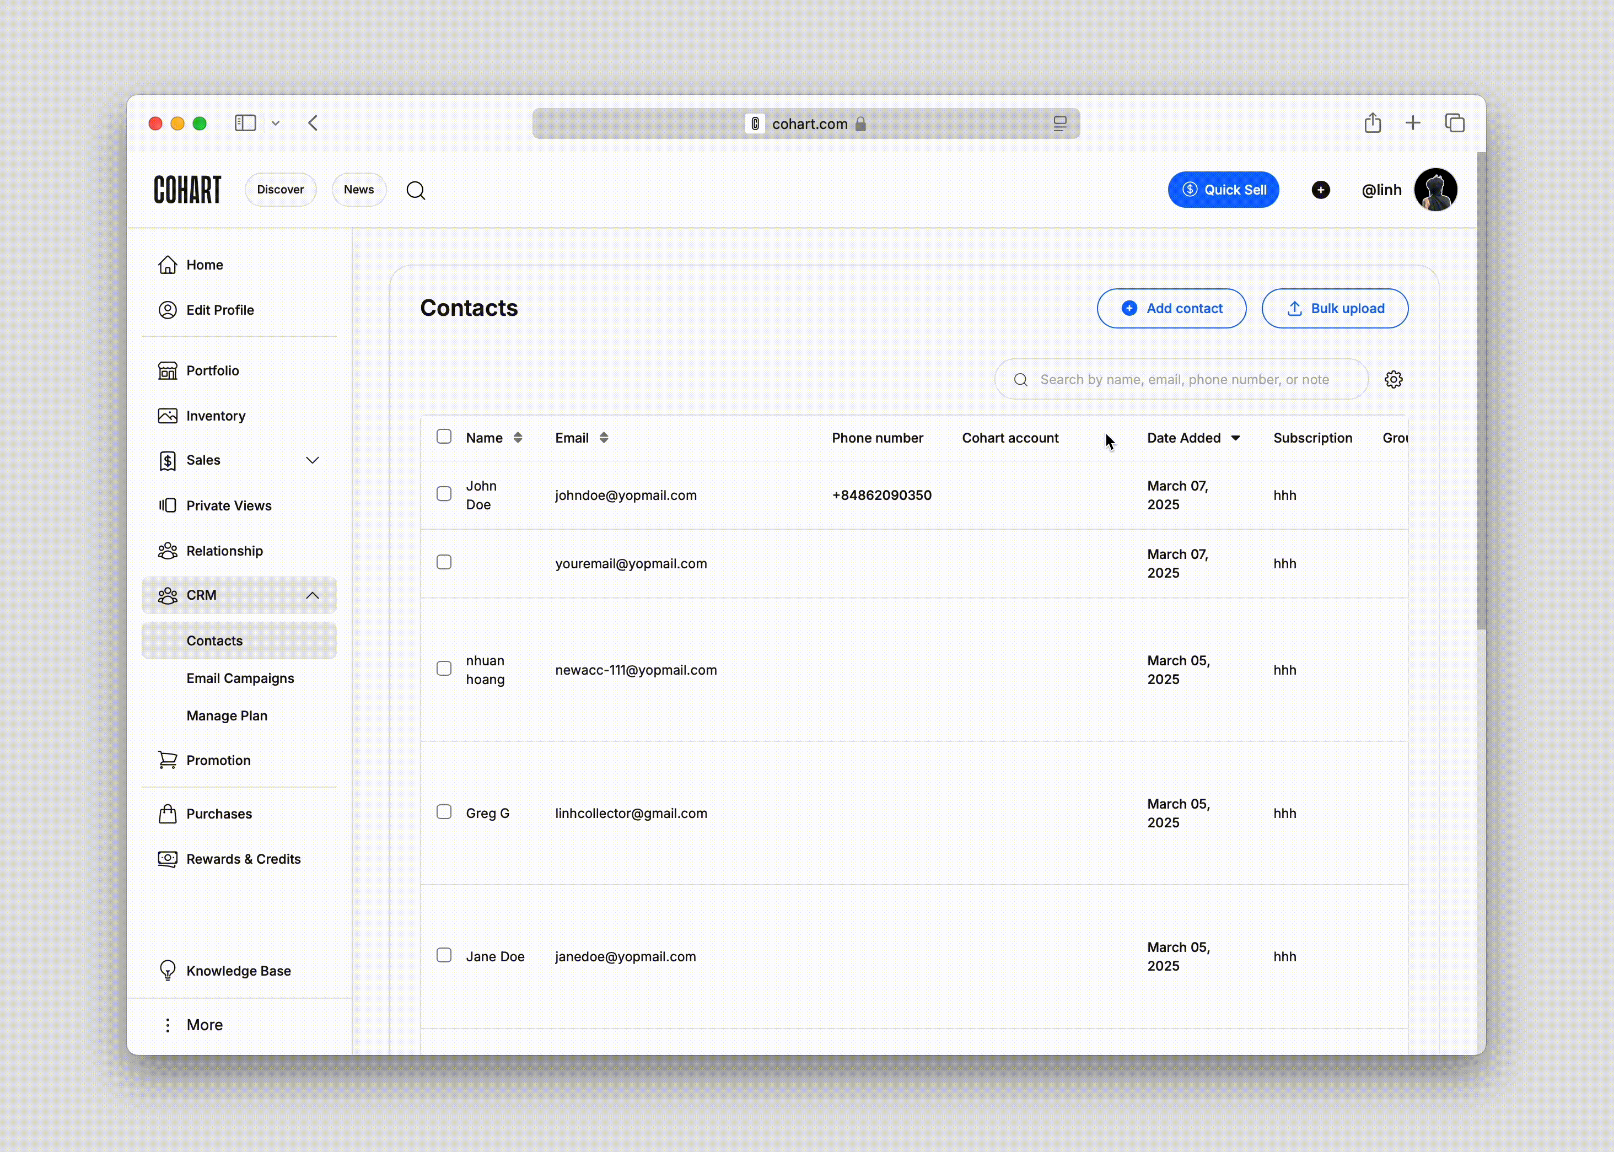1614x1152 pixels.
Task: Collapse the CRM sidebar section
Action: (312, 595)
